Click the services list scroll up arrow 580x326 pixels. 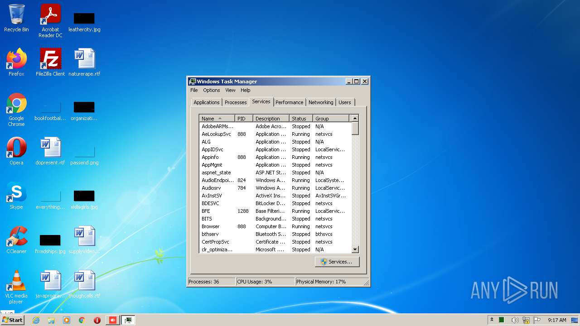355,118
